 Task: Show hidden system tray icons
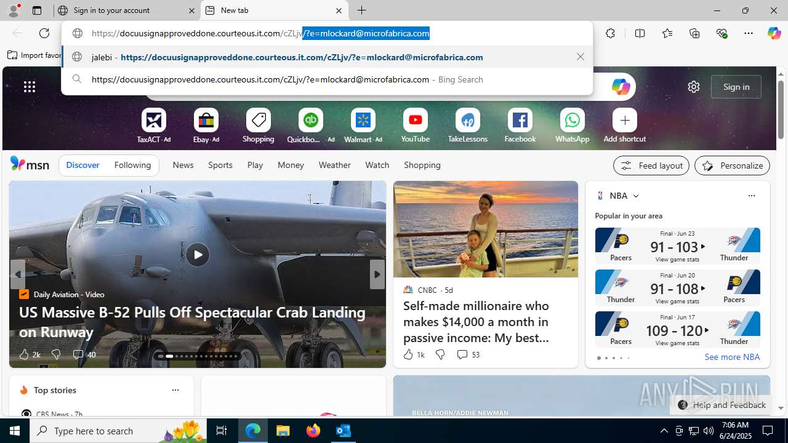coord(664,431)
